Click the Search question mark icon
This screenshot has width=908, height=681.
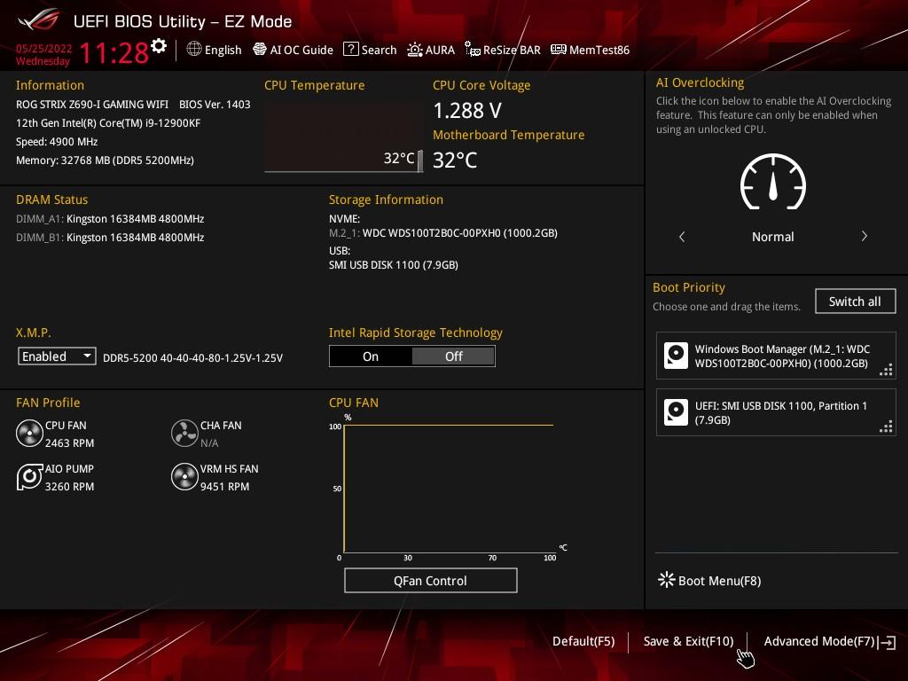[351, 50]
